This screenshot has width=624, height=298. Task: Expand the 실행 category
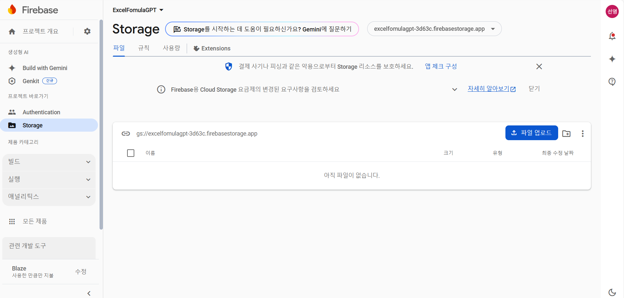click(x=49, y=179)
